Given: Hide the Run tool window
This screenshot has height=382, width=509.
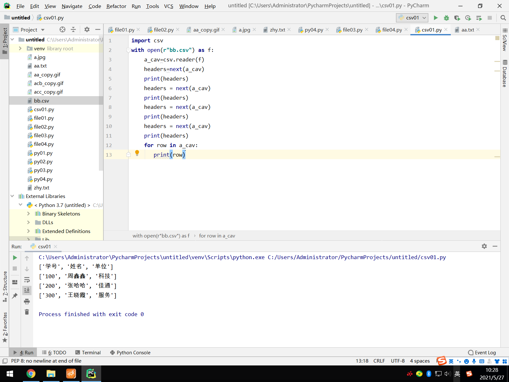Looking at the screenshot, I should tap(495, 246).
